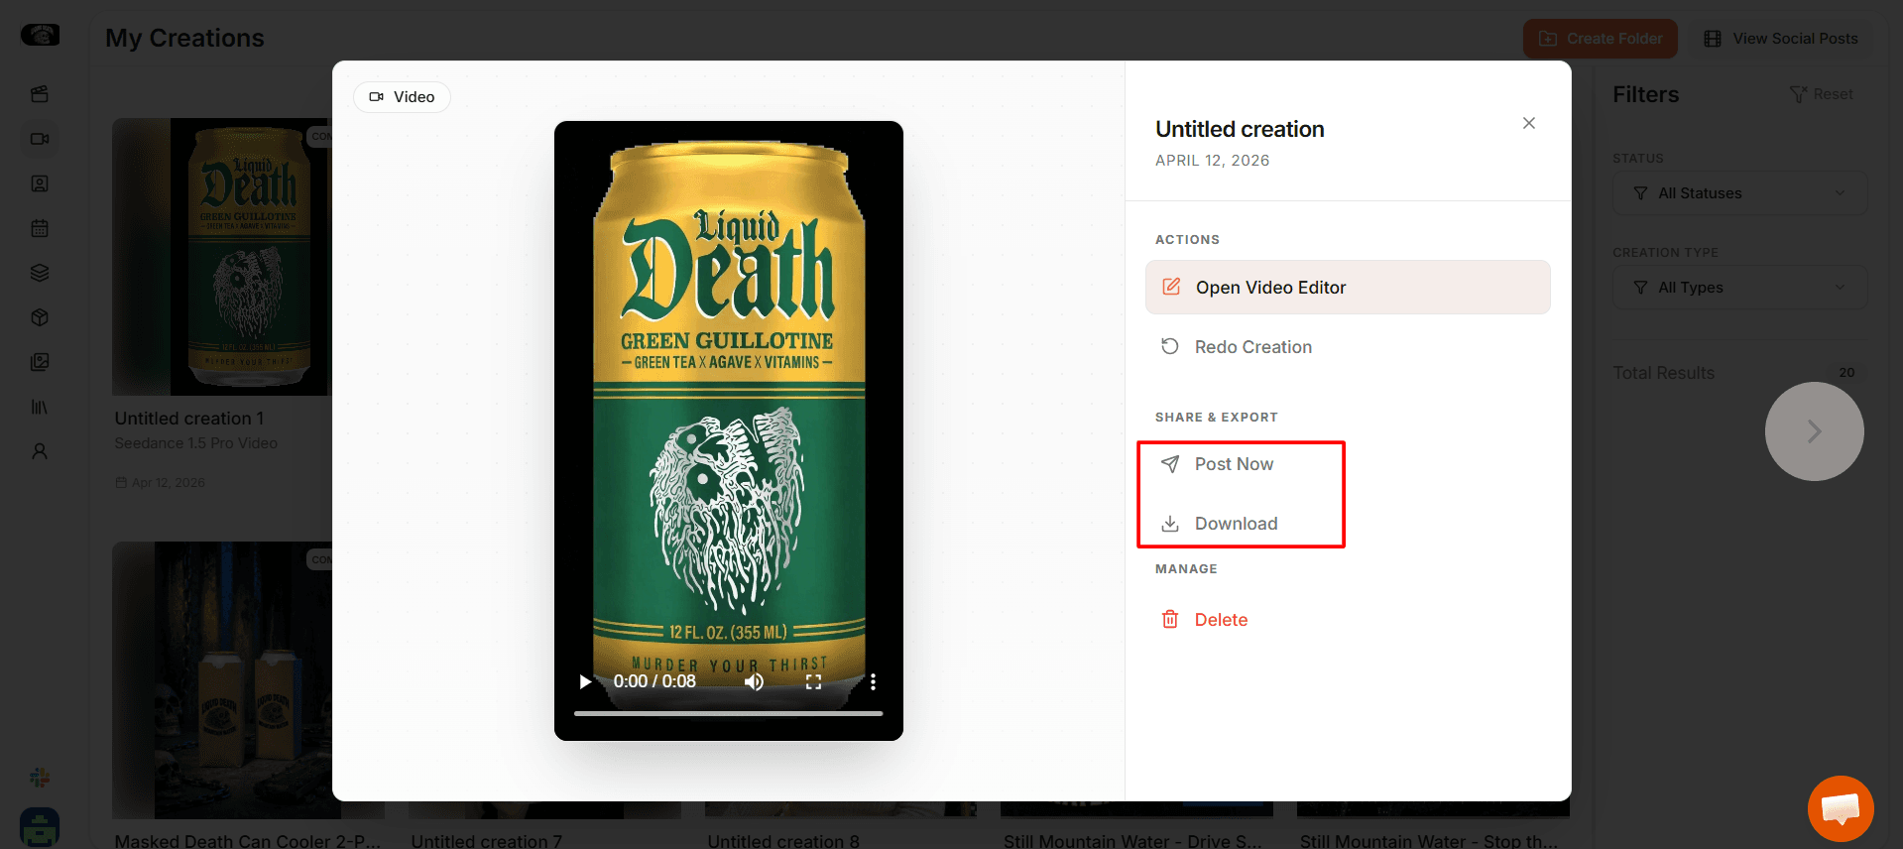1903x849 pixels.
Task: Open the 3D cube sidebar icon
Action: [40, 317]
